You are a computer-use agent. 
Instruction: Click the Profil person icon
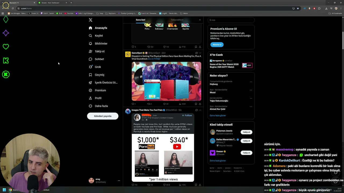pos(90,98)
